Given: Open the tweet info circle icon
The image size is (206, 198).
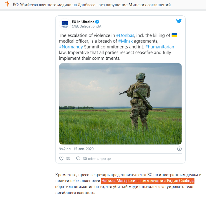Looking at the screenshot, I should pos(179,149).
